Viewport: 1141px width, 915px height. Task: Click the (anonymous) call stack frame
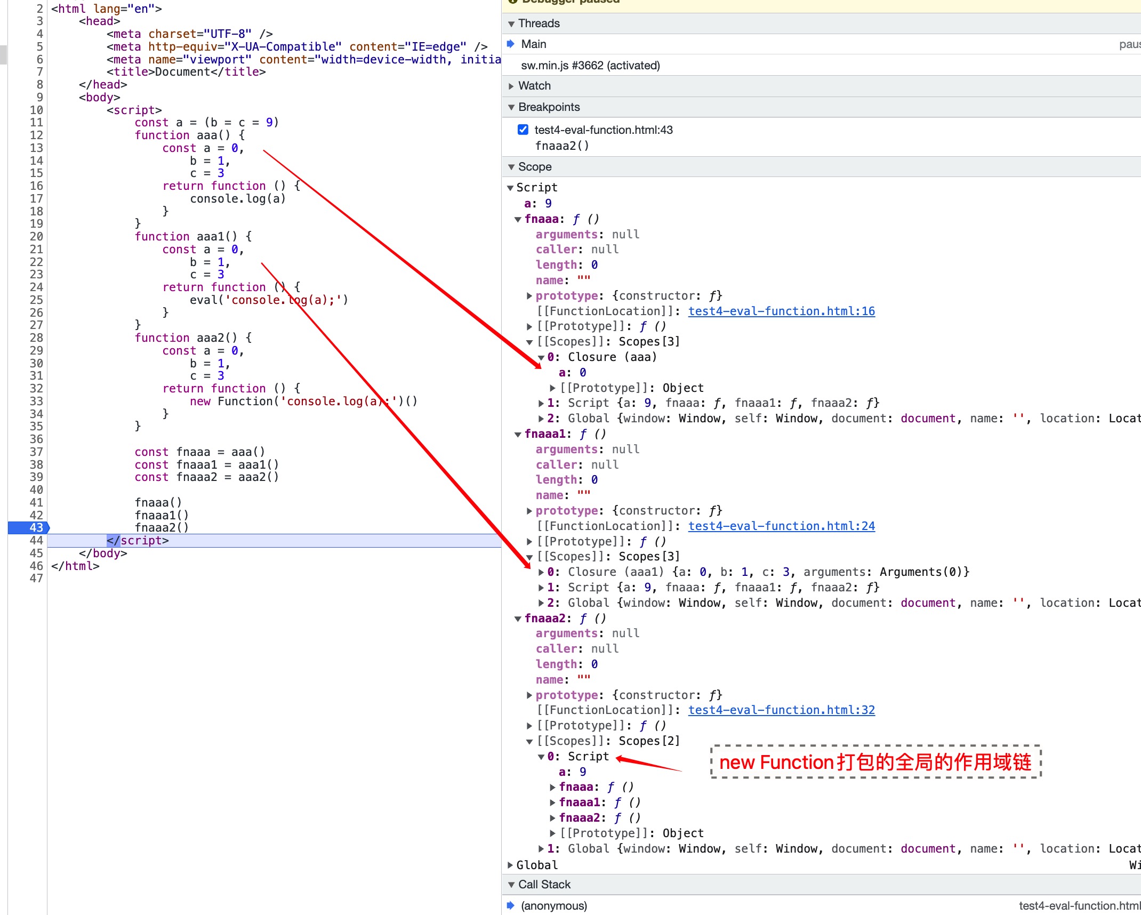coord(821,905)
